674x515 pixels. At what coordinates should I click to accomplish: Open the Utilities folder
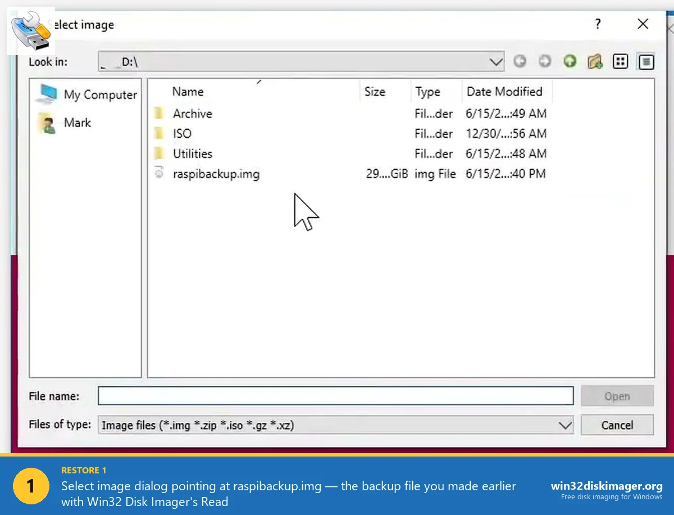click(x=192, y=153)
